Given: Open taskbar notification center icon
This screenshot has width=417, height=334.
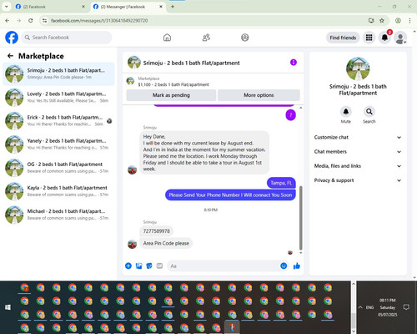Looking at the screenshot, I should click(406, 307).
